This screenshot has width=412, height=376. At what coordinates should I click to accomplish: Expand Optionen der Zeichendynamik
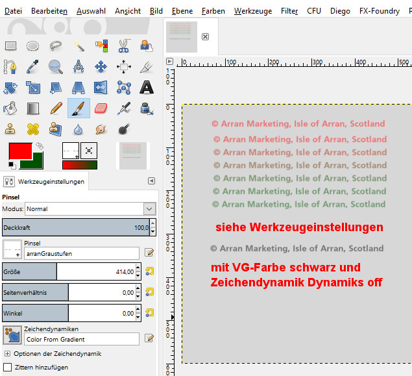pyautogui.click(x=7, y=354)
